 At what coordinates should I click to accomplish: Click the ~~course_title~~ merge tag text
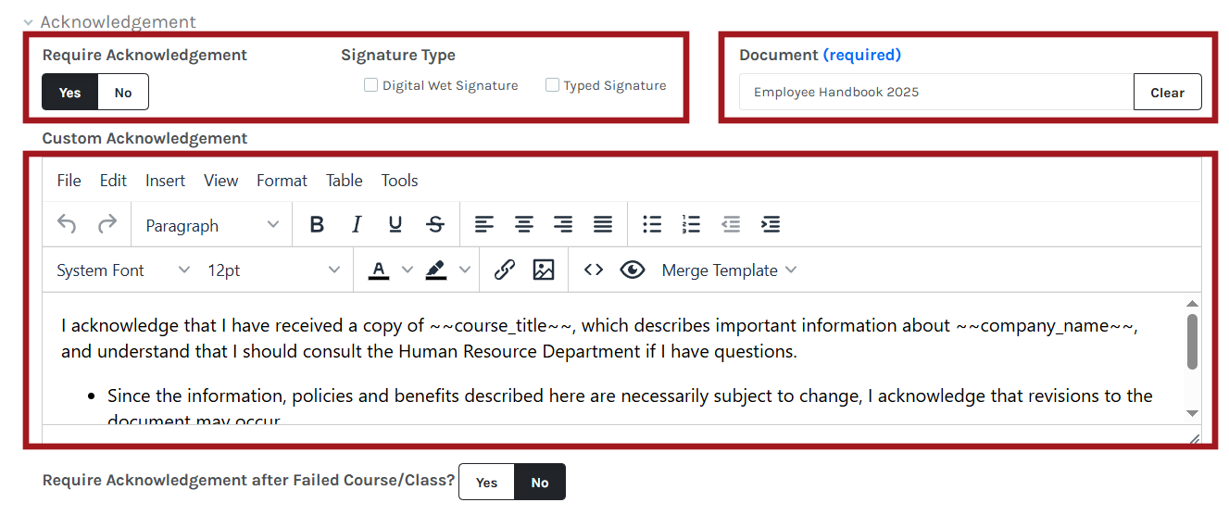[503, 325]
